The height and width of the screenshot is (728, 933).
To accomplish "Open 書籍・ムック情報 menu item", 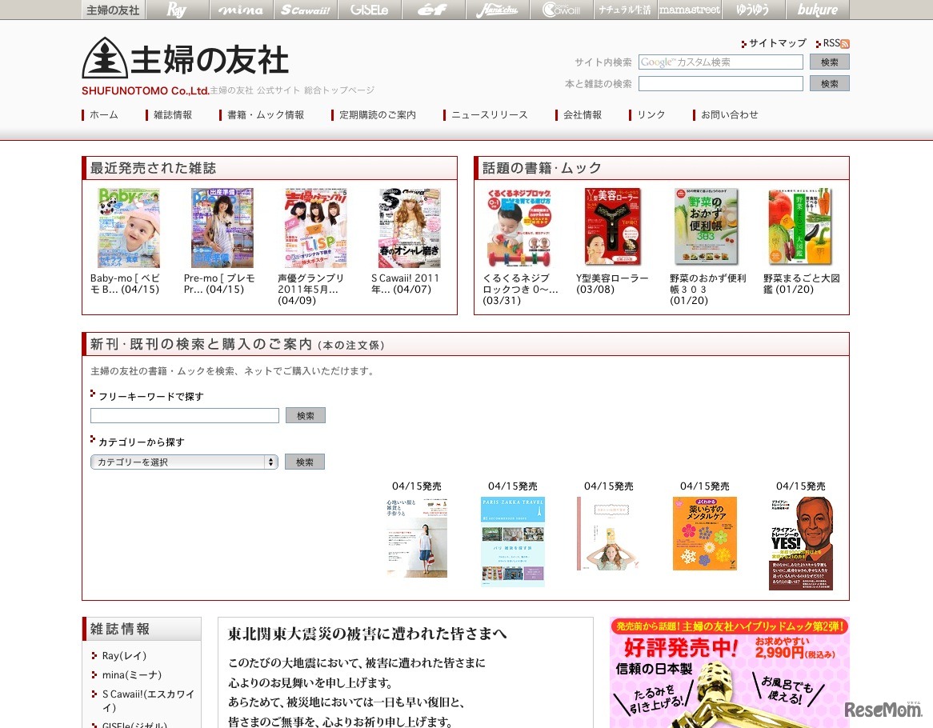I will point(266,114).
